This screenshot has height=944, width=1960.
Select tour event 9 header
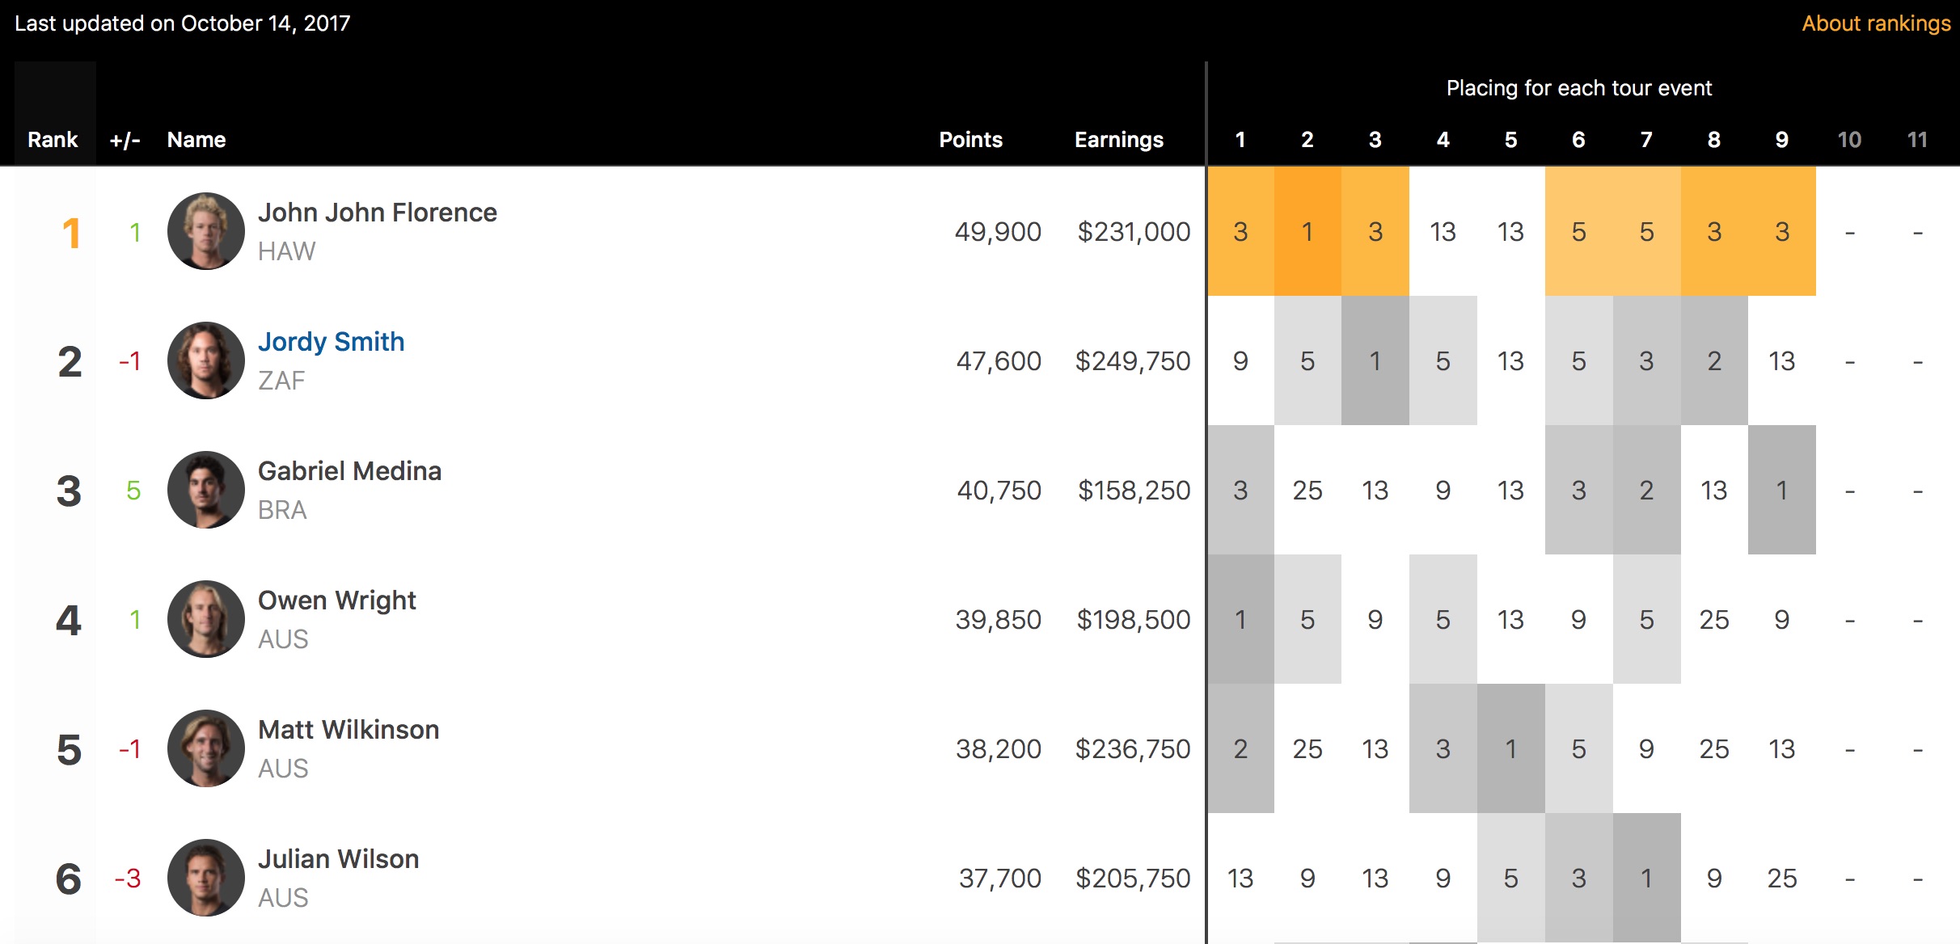tap(1781, 140)
